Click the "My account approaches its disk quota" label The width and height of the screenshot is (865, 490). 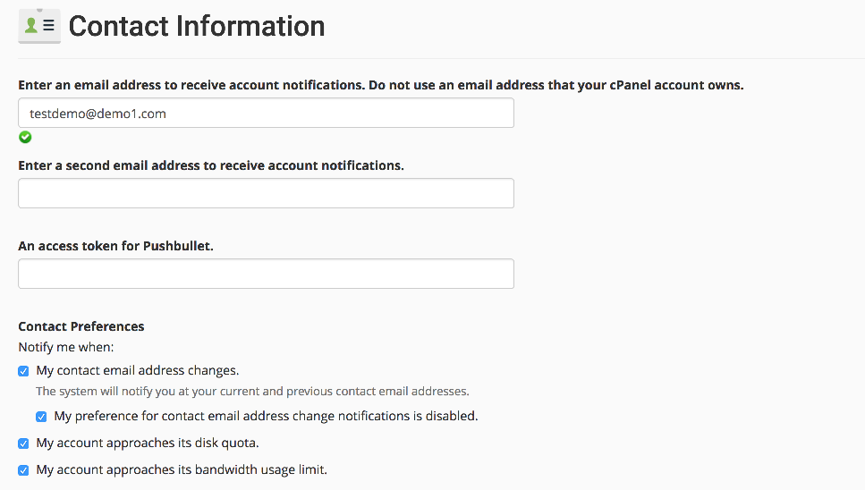[x=148, y=443]
